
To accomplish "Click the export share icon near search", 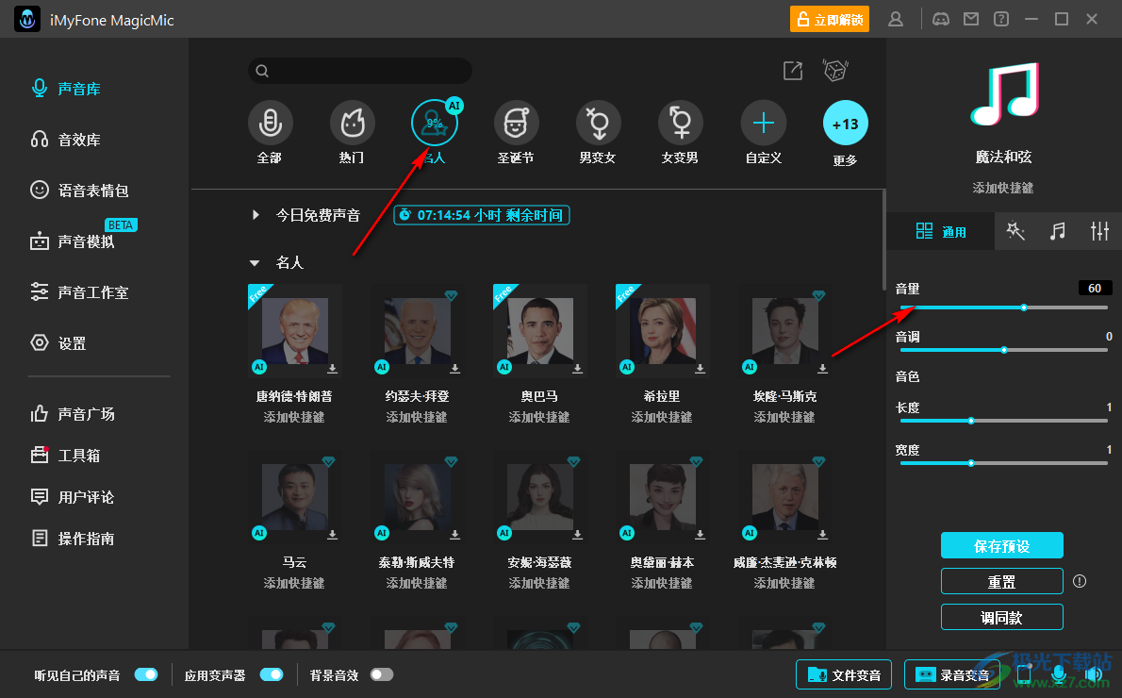I will 793,71.
